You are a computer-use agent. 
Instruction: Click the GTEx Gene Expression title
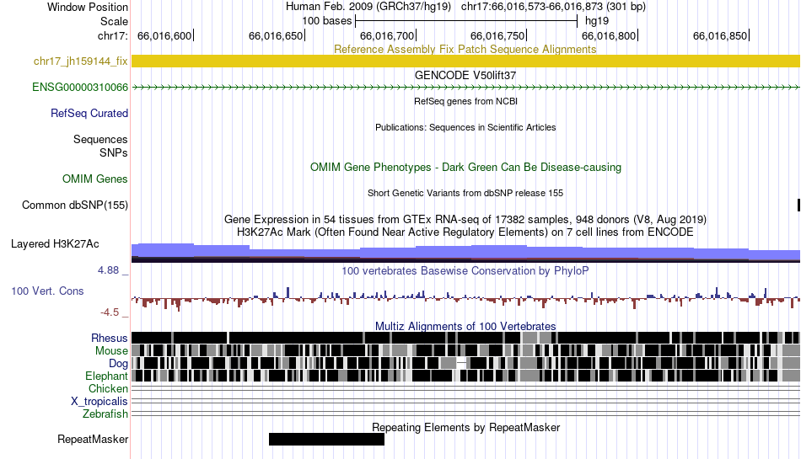pyautogui.click(x=465, y=219)
